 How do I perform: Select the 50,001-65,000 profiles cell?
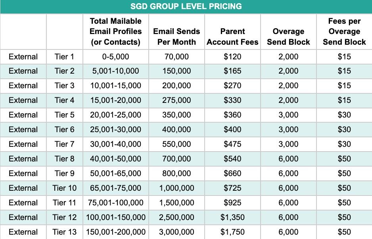116,174
